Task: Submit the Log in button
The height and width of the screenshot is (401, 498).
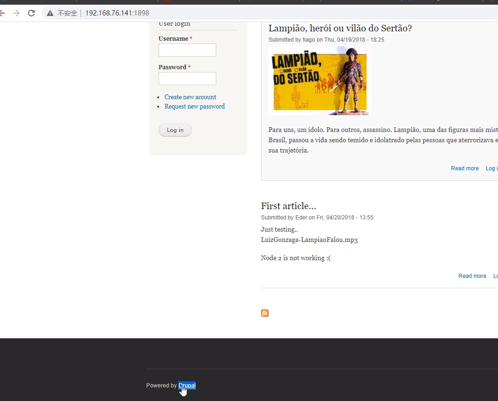Action: coord(175,130)
